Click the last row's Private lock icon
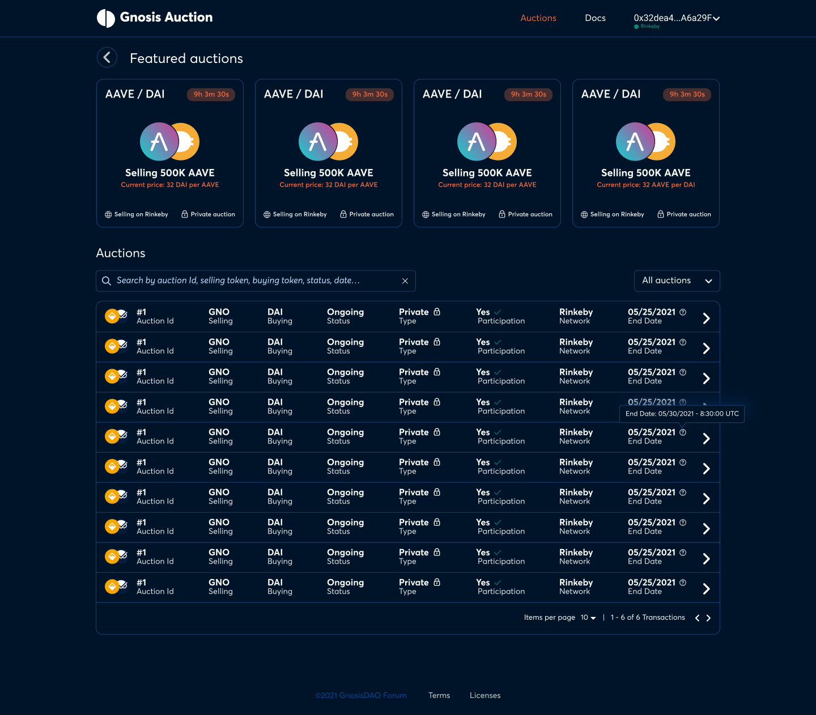Viewport: 816px width, 715px height. point(437,582)
